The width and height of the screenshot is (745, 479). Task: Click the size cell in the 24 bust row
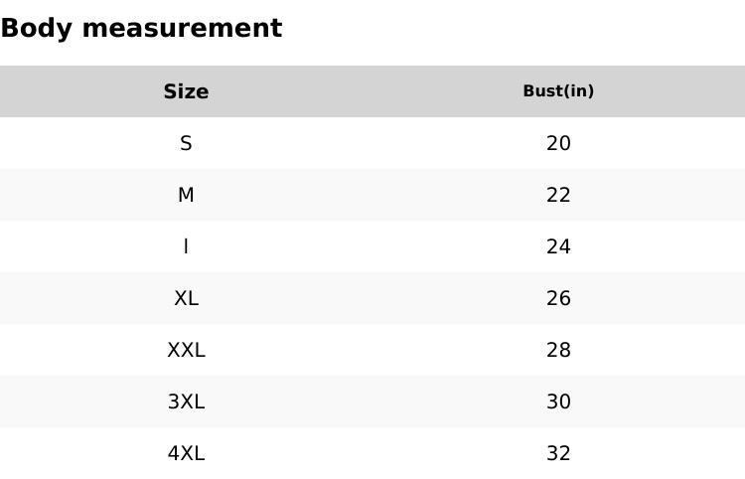point(186,246)
